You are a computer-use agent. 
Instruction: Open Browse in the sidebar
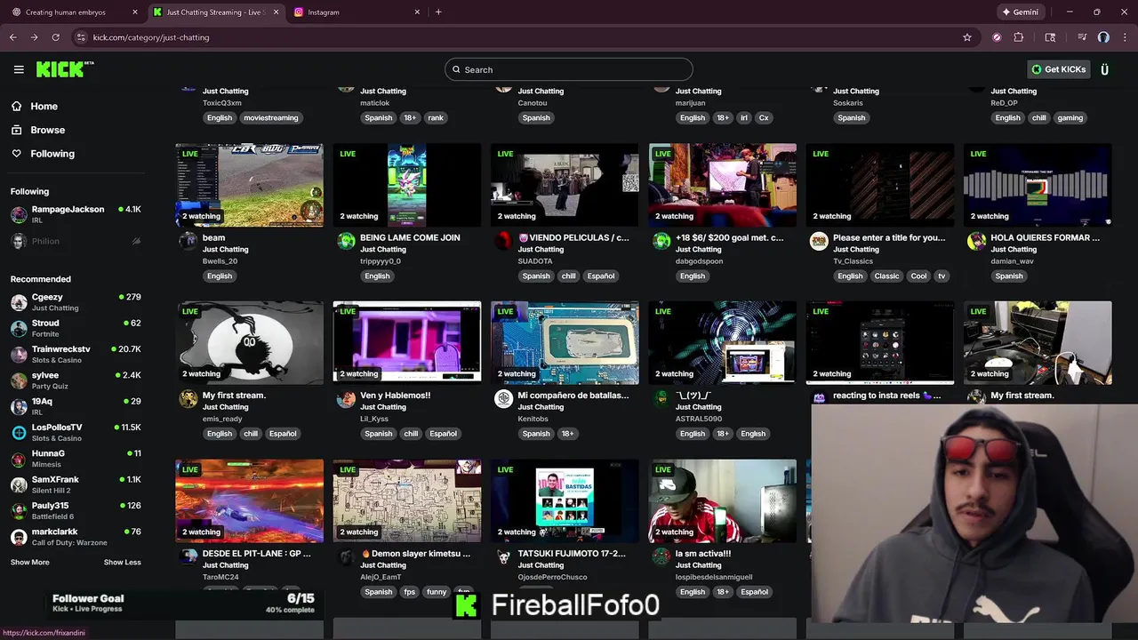(47, 130)
